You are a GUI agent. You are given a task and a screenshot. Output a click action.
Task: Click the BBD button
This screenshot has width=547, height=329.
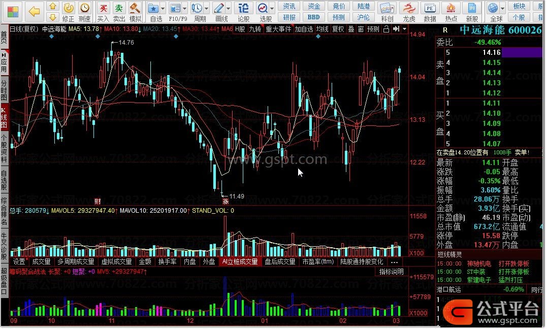[x=313, y=17]
